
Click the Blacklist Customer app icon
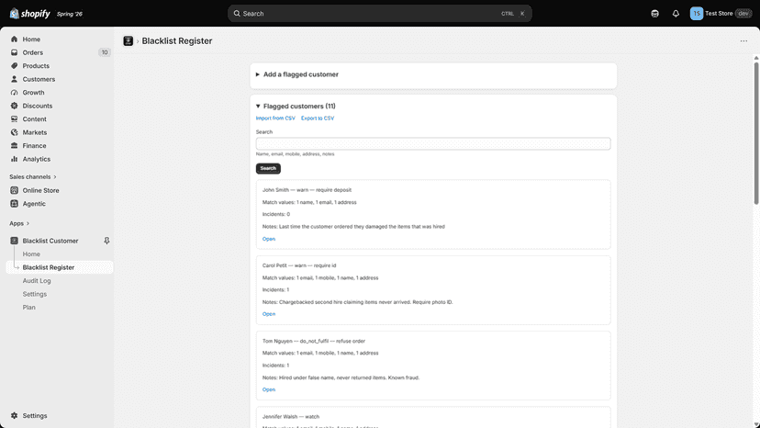pos(14,241)
